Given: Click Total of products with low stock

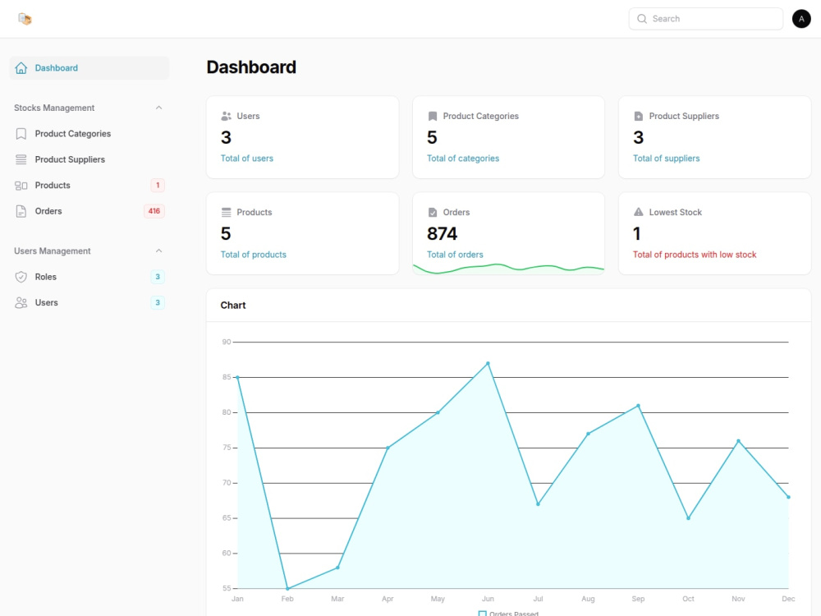Looking at the screenshot, I should point(695,255).
